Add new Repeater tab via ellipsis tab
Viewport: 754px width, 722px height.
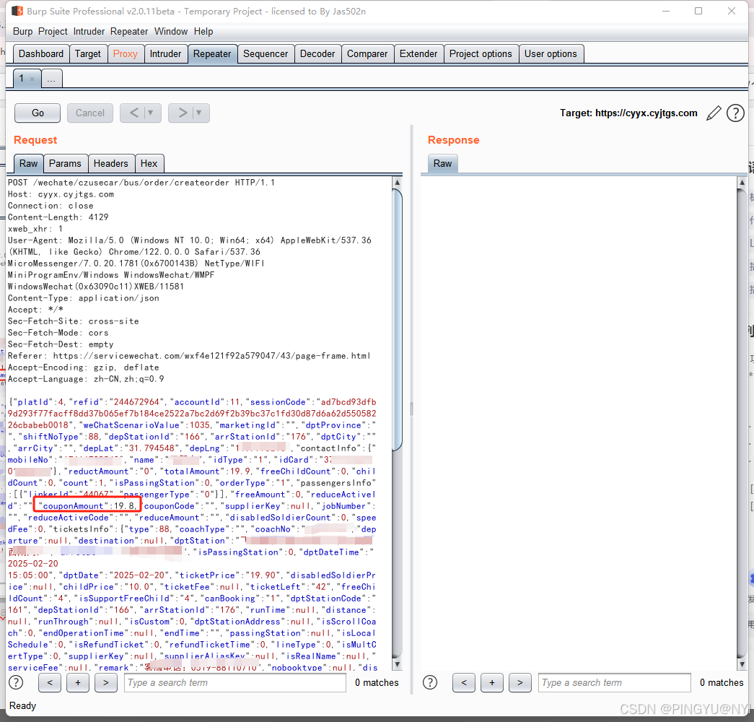[x=51, y=79]
